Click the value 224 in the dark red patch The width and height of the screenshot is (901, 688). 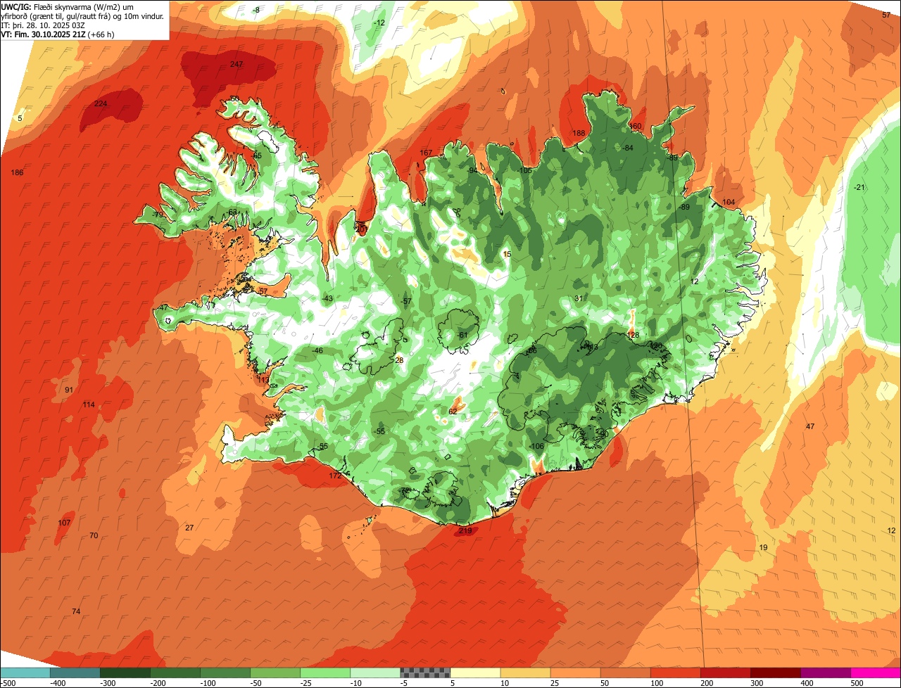(x=101, y=103)
